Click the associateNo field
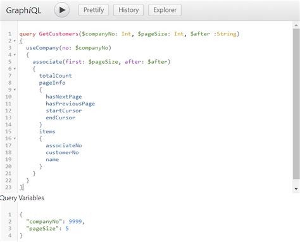 click(x=64, y=145)
